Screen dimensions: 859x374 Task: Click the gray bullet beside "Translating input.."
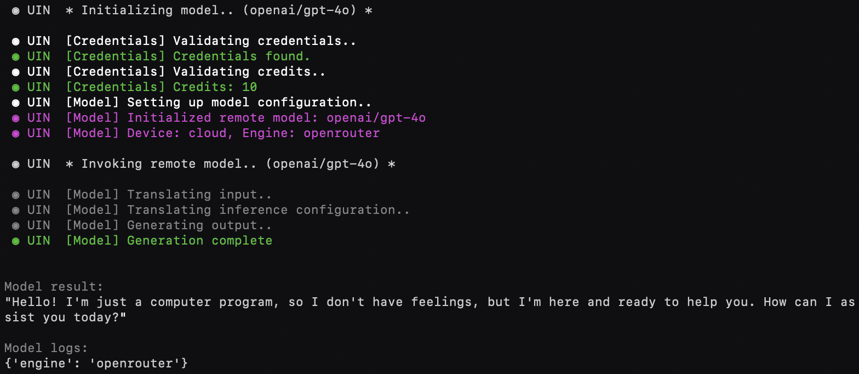click(16, 195)
